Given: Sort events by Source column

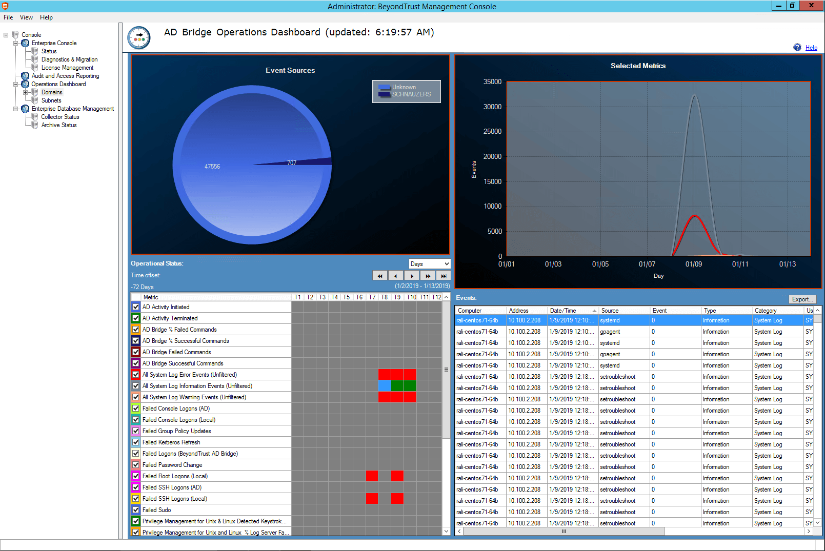Looking at the screenshot, I should [624, 311].
